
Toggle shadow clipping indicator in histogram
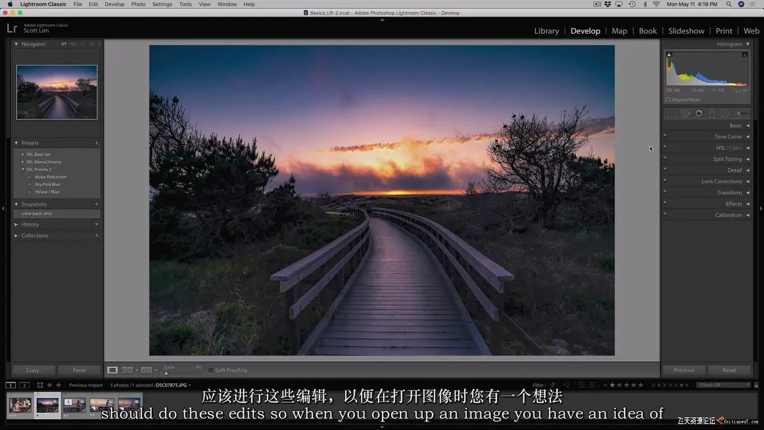coord(669,55)
